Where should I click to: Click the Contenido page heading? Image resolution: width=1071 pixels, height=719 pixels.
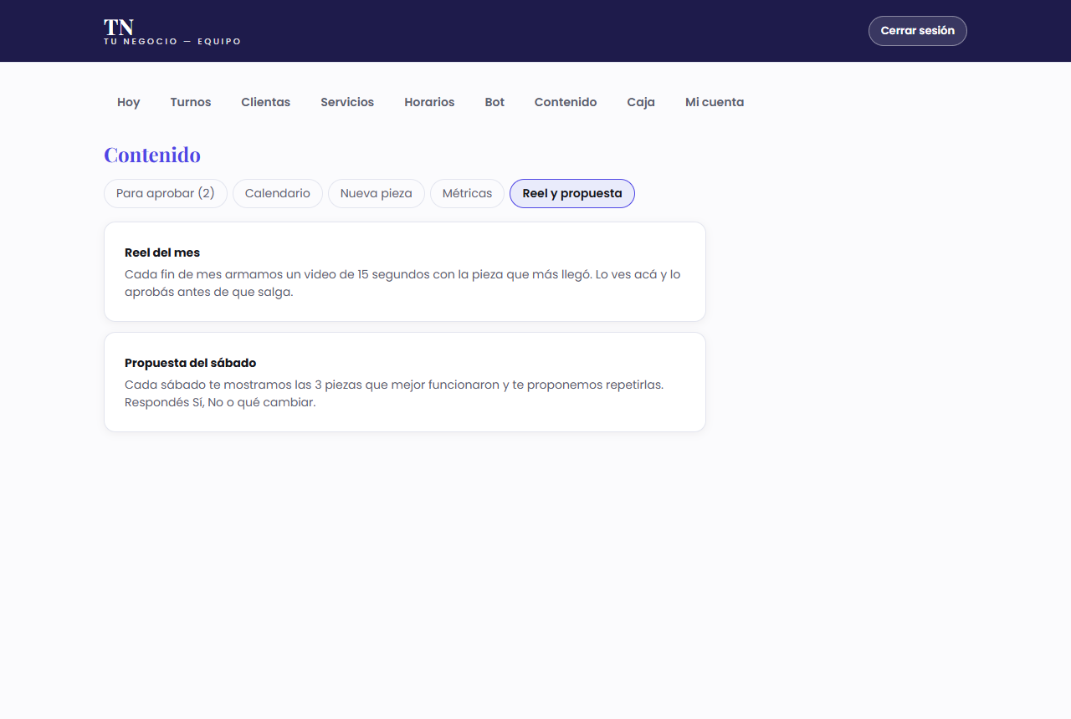click(152, 155)
